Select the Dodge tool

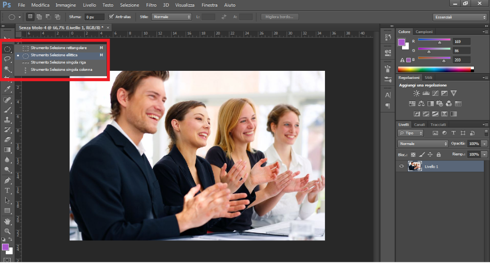(7, 170)
